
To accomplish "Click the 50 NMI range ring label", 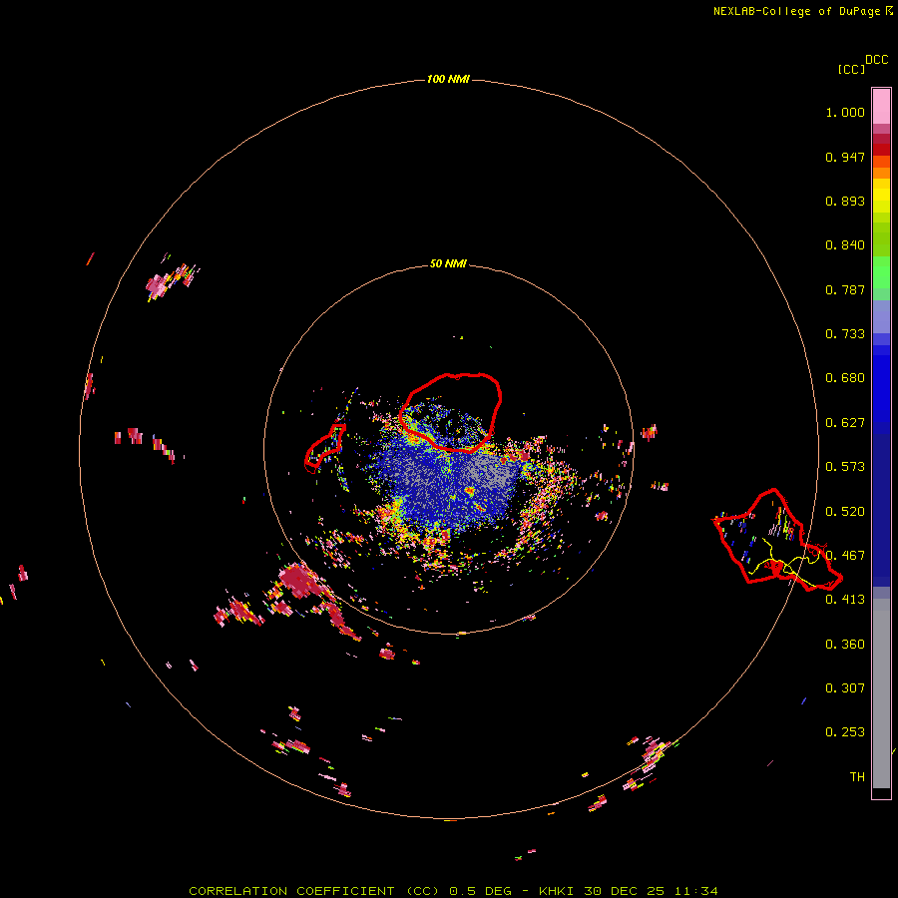I will [x=448, y=263].
